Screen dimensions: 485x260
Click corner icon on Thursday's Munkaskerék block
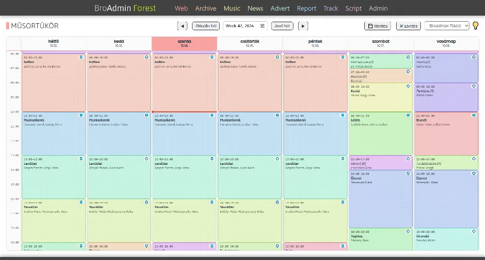click(x=277, y=115)
